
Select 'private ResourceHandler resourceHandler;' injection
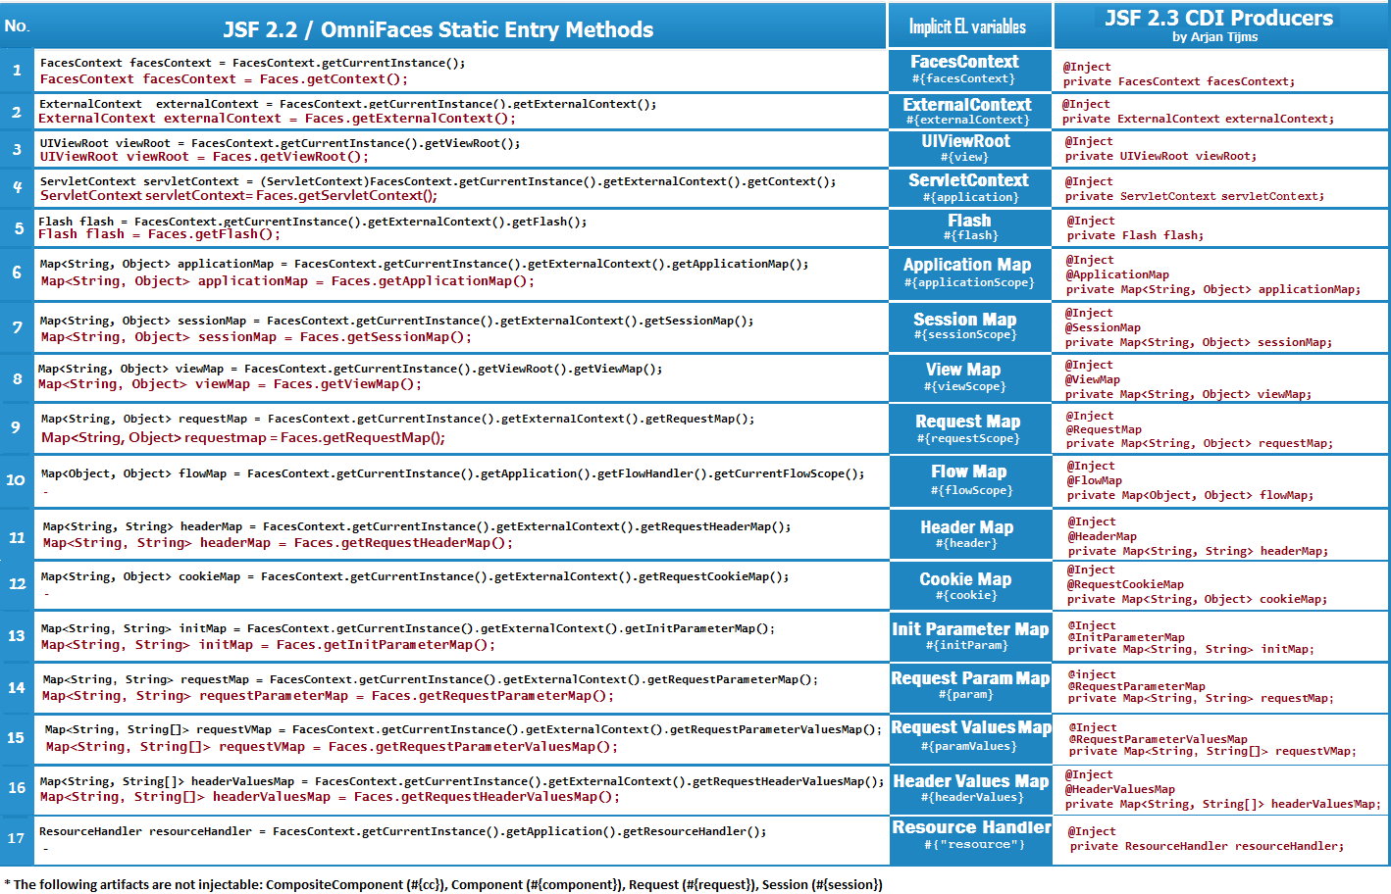[1208, 846]
